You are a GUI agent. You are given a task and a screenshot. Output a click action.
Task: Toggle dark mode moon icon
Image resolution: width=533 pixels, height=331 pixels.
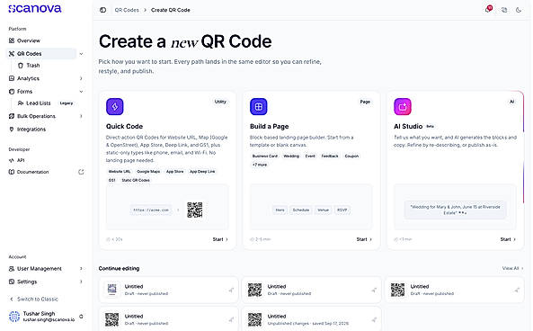click(x=519, y=10)
